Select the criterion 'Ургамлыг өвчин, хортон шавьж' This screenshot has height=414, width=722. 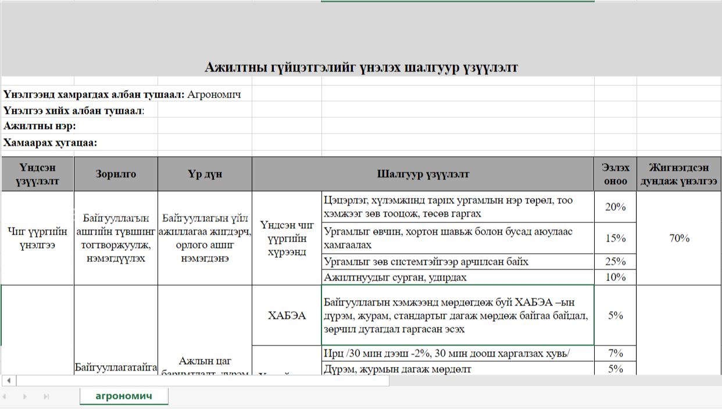pos(457,238)
